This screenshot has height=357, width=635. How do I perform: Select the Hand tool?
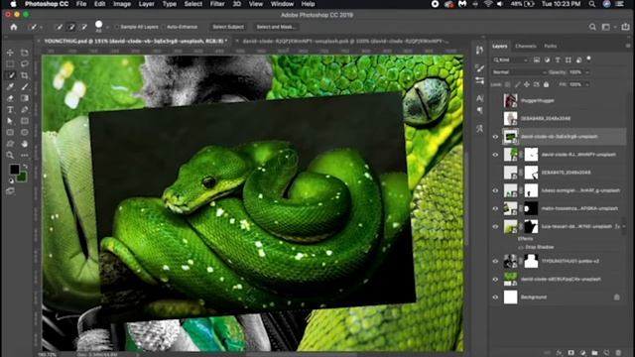25,143
